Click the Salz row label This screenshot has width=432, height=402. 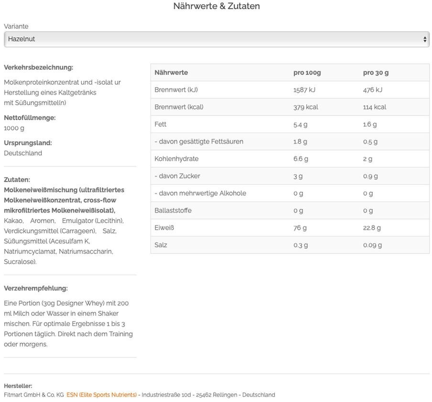pyautogui.click(x=161, y=245)
